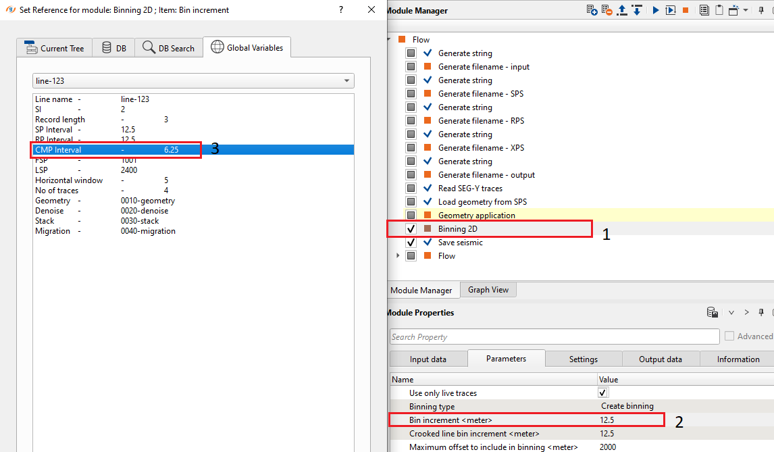Switch to the DB Search tab
Viewport: 774px width, 452px height.
[x=168, y=48]
